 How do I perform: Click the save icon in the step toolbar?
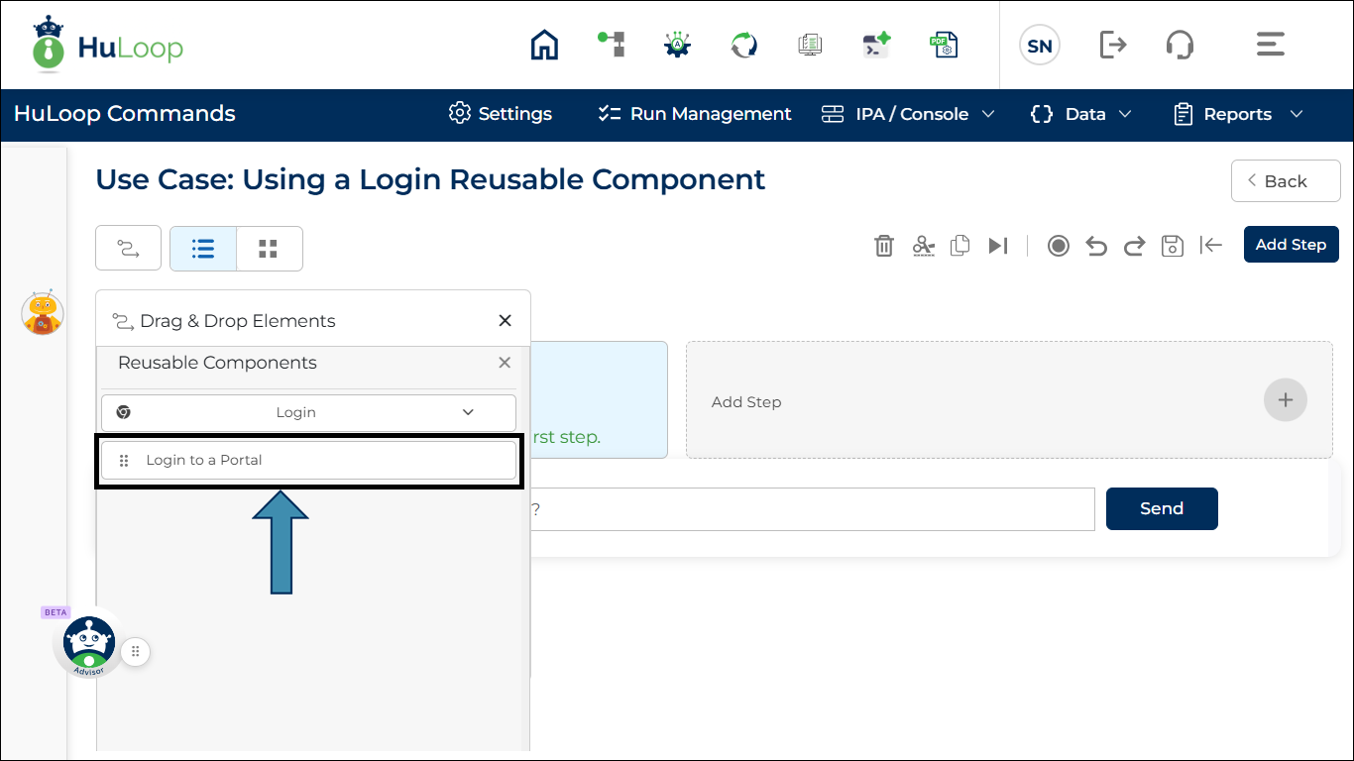[x=1172, y=245]
